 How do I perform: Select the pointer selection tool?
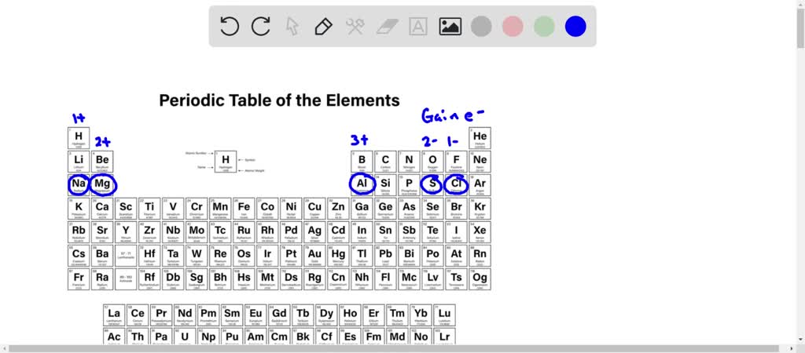click(292, 27)
